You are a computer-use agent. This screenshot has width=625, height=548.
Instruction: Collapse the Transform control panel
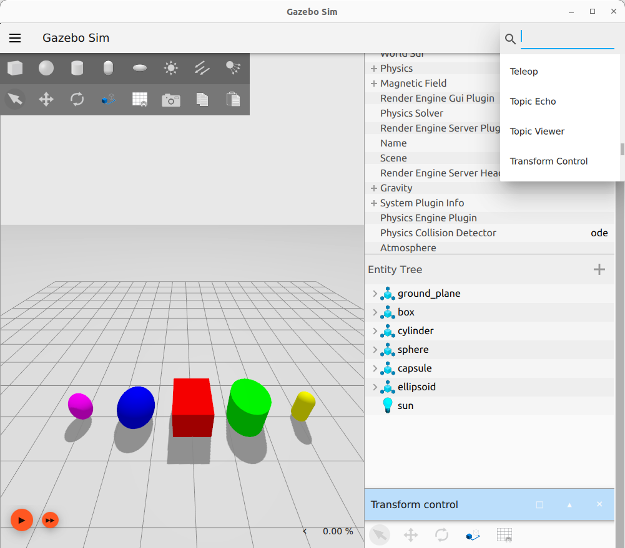[569, 504]
